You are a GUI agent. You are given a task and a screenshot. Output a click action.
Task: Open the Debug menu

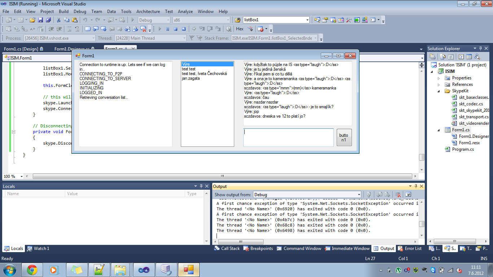point(80,12)
